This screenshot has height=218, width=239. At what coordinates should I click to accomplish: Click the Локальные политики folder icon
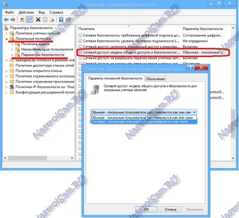12,39
